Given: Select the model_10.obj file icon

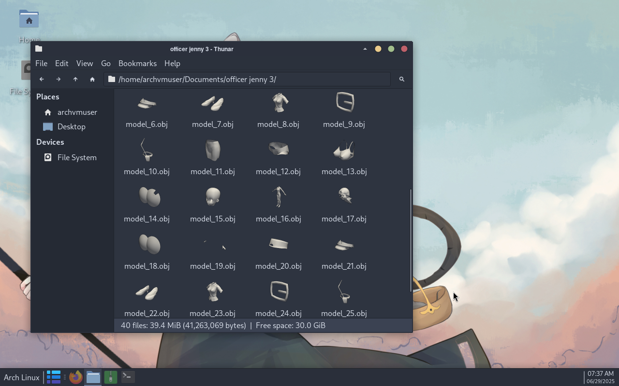Looking at the screenshot, I should point(147,150).
